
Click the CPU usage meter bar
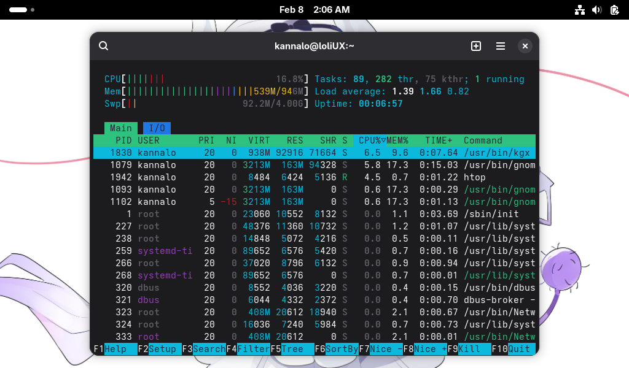[x=206, y=79]
